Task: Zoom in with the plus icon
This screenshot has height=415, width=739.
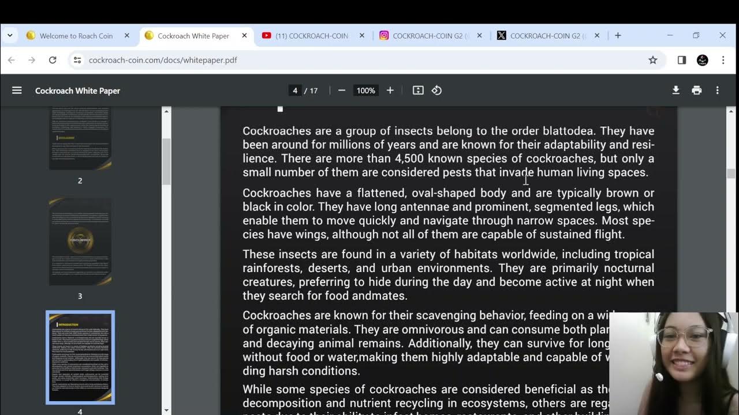Action: tap(390, 90)
